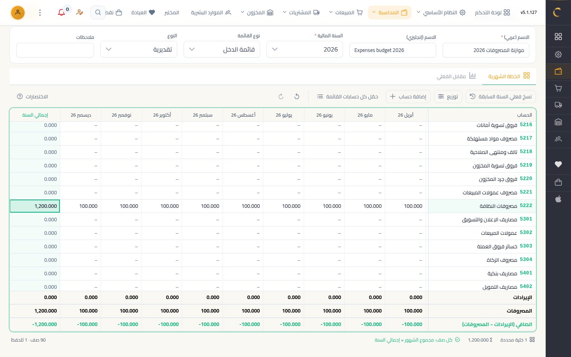Click نسخ فعلي السنة السابقة button

pos(501,96)
